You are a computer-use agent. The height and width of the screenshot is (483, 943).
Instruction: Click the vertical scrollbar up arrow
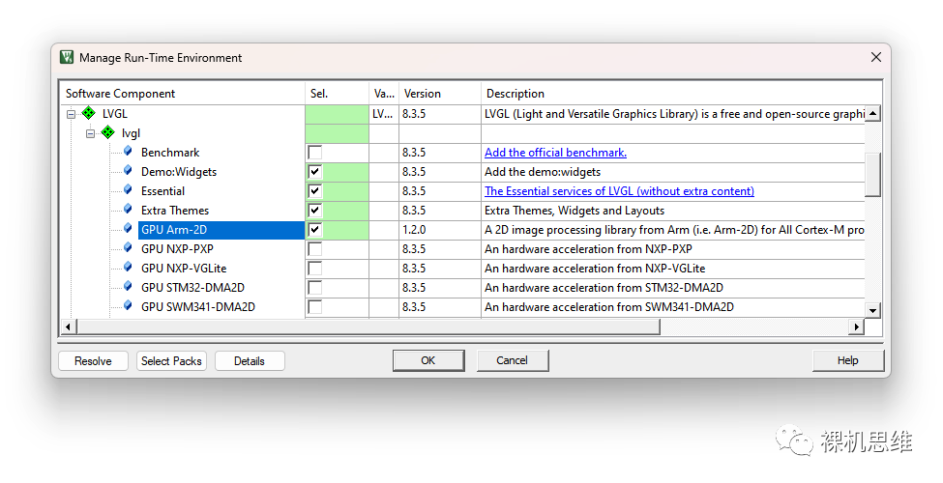click(x=872, y=113)
